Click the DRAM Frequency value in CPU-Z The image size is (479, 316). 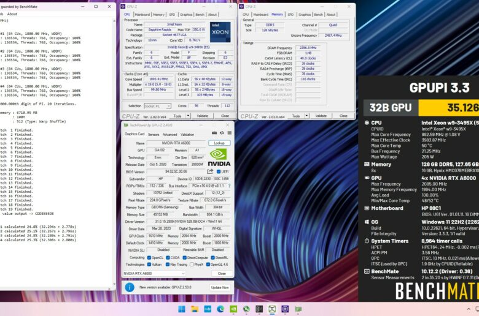308,48
